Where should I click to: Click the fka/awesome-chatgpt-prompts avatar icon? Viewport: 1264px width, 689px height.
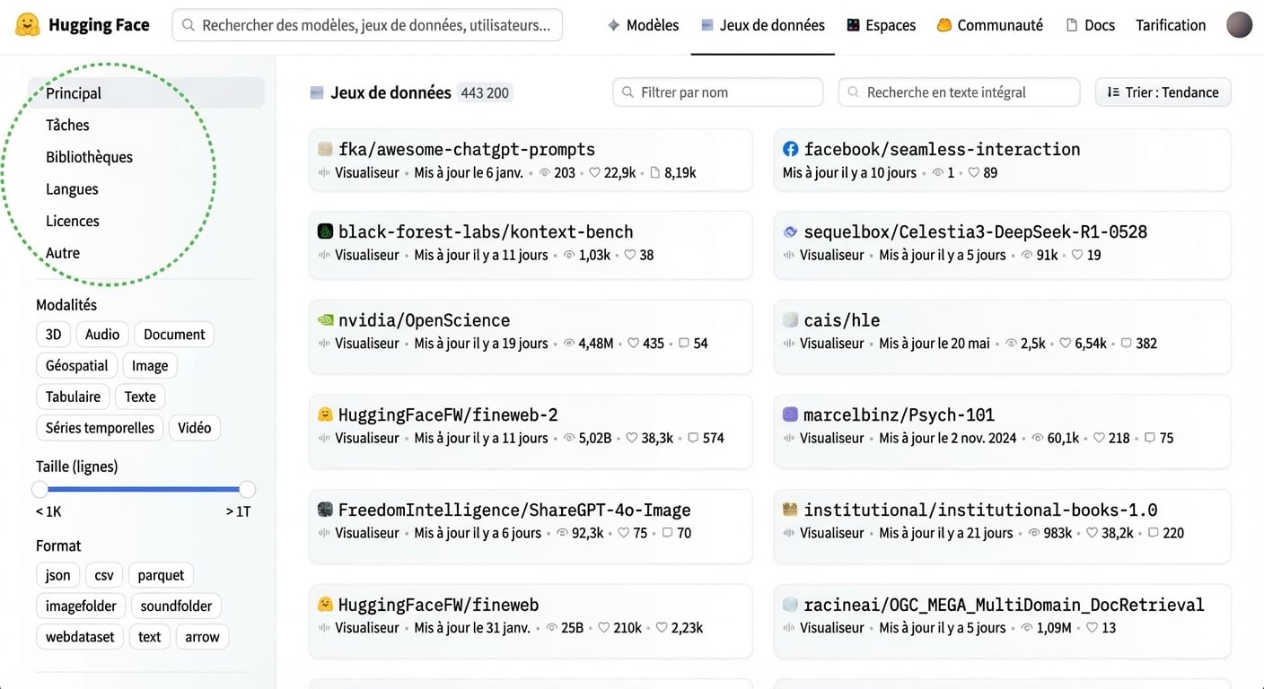pyautogui.click(x=326, y=149)
